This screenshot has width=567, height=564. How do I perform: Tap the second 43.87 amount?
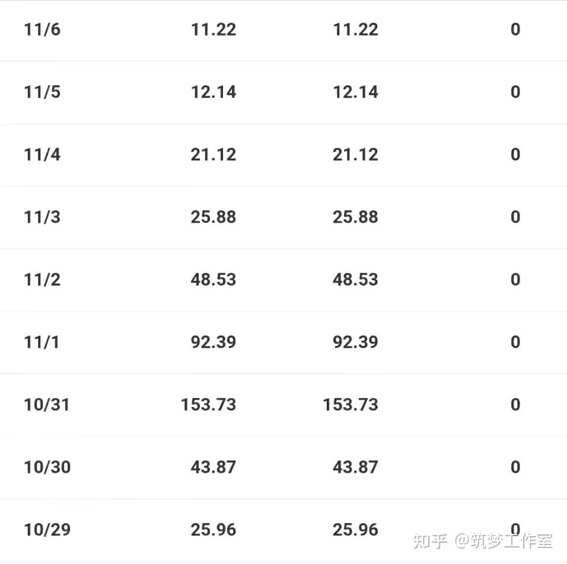(355, 467)
